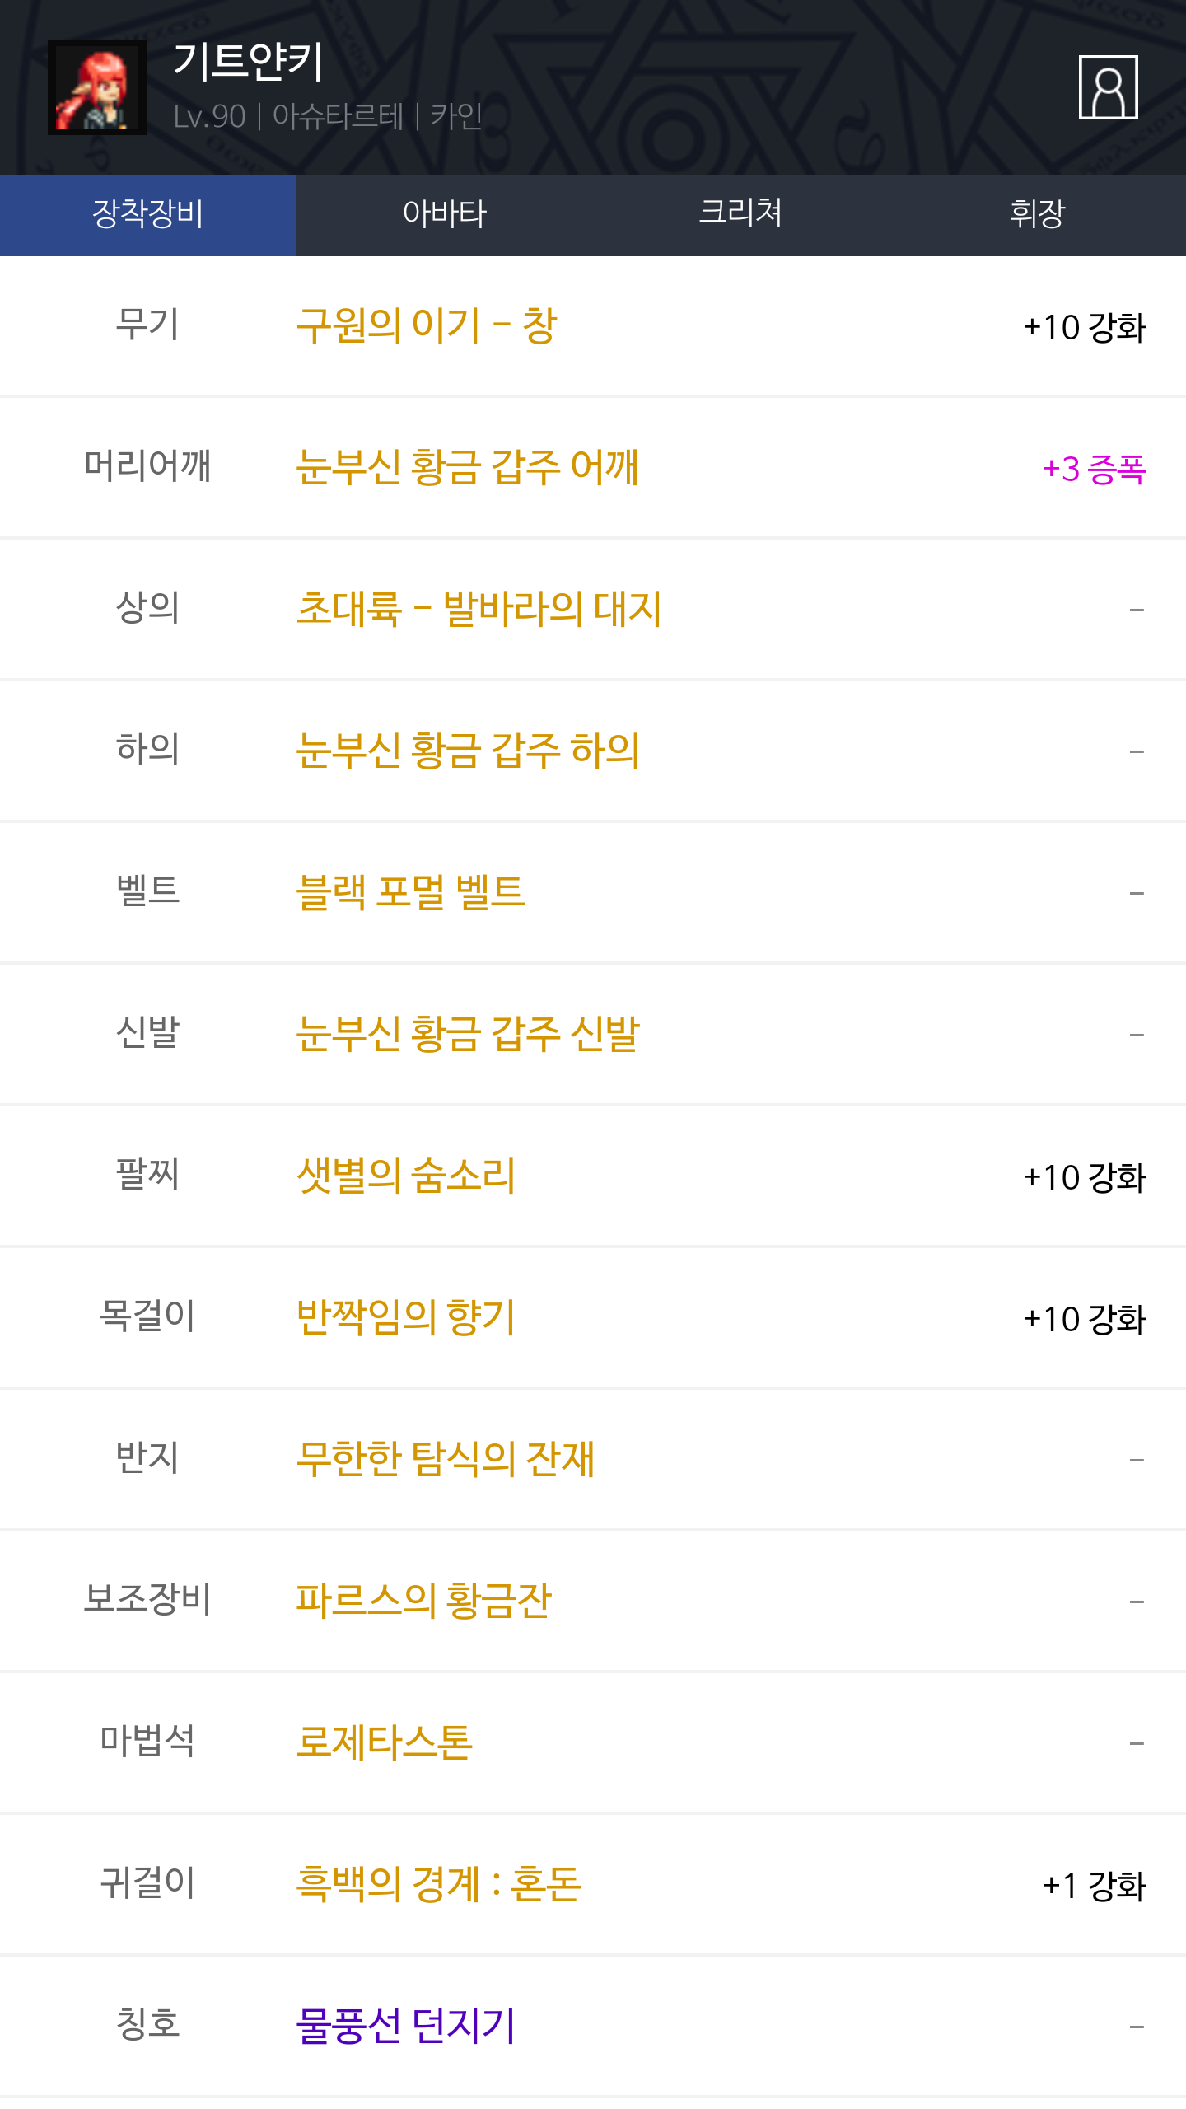Click the title item 물풍선 던지기
Screen dimensions: 1186x2109
(x=405, y=2027)
